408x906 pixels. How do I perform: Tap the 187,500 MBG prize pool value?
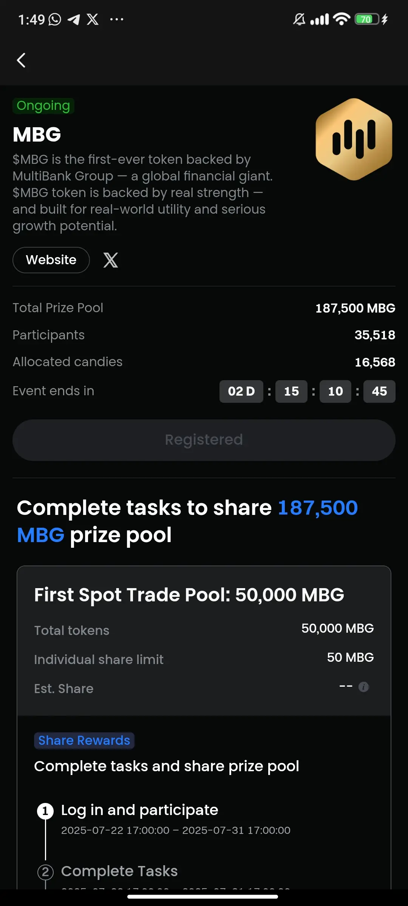pos(355,308)
